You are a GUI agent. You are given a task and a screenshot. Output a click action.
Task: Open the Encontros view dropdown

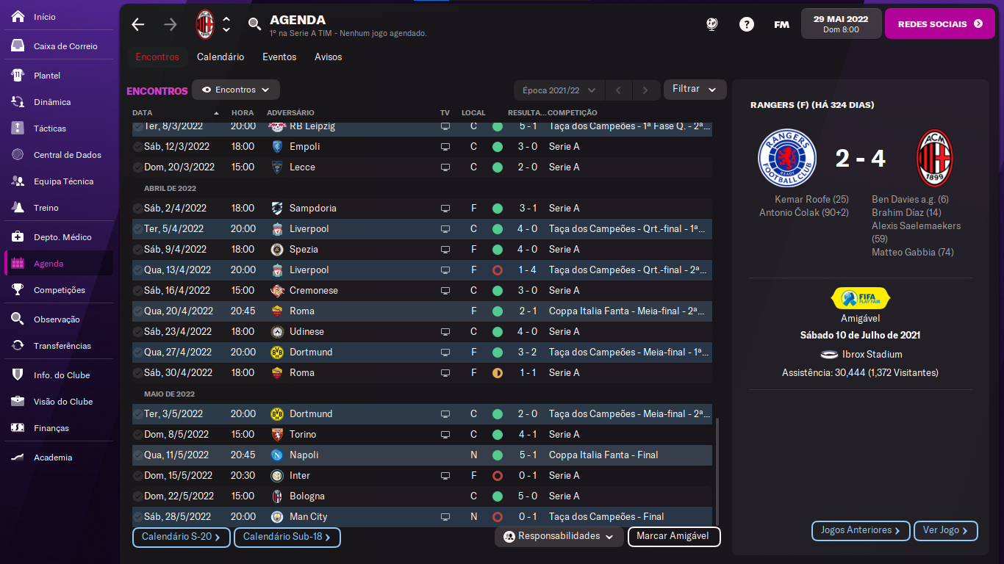235,90
